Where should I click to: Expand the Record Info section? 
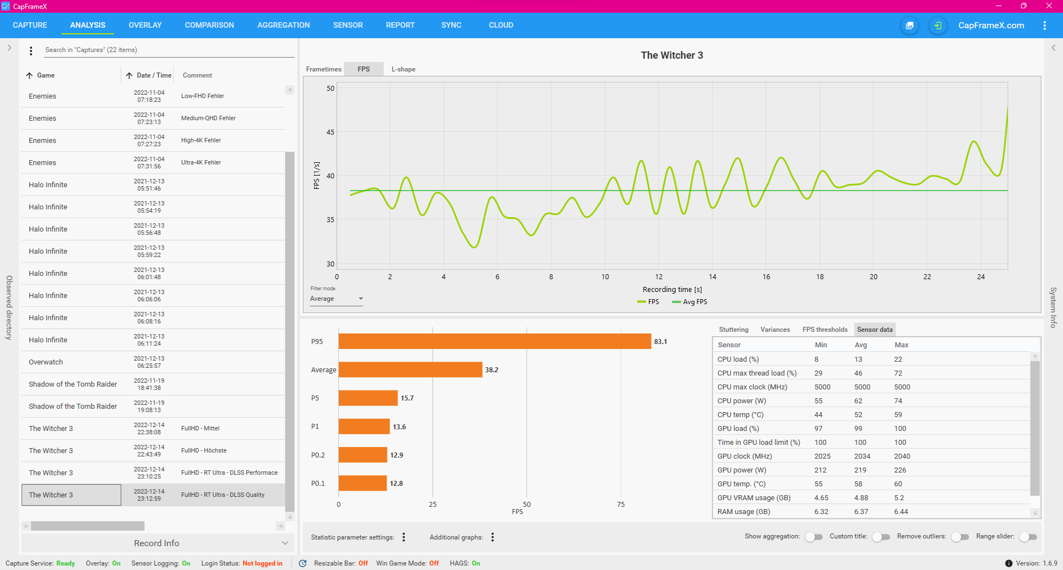coord(157,543)
